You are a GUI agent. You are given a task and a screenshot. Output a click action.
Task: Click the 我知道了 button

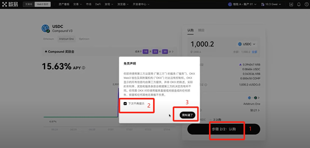pos(187,115)
